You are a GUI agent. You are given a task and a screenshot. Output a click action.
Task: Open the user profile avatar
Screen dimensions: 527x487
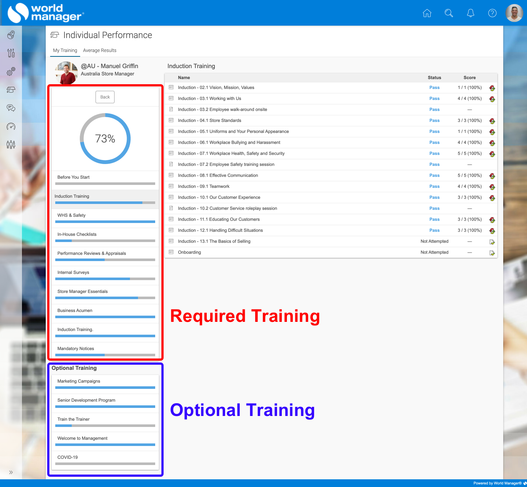(x=515, y=13)
